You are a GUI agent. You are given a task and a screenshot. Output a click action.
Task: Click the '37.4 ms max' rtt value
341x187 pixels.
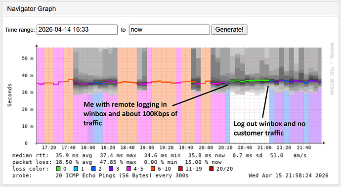tap(118, 156)
